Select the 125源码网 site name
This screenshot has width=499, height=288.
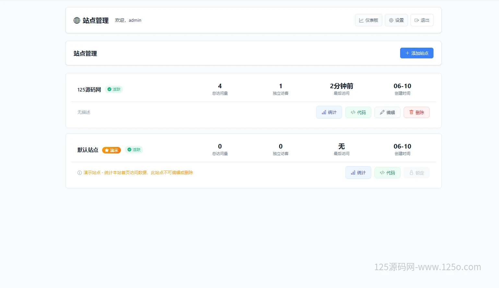[89, 90]
